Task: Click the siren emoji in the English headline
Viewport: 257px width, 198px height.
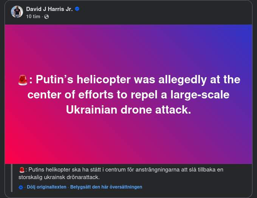Action: (22, 80)
